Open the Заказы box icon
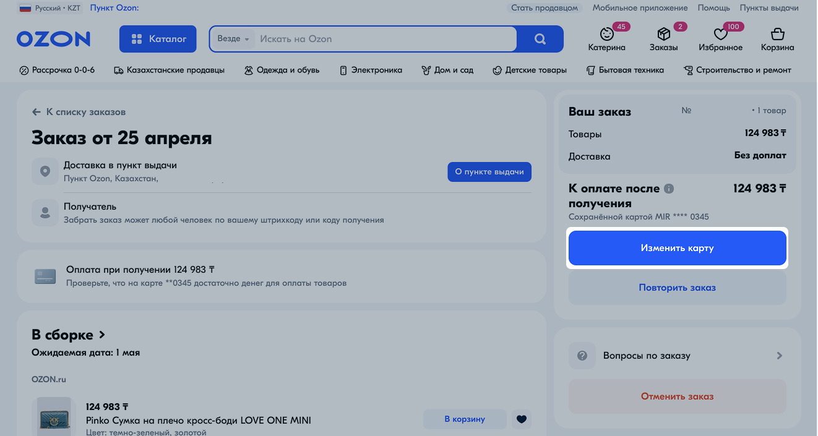 663,35
